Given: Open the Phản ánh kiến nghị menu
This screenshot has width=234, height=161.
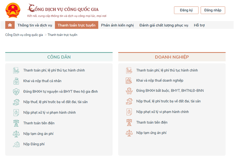Looking at the screenshot, I should [117, 25].
